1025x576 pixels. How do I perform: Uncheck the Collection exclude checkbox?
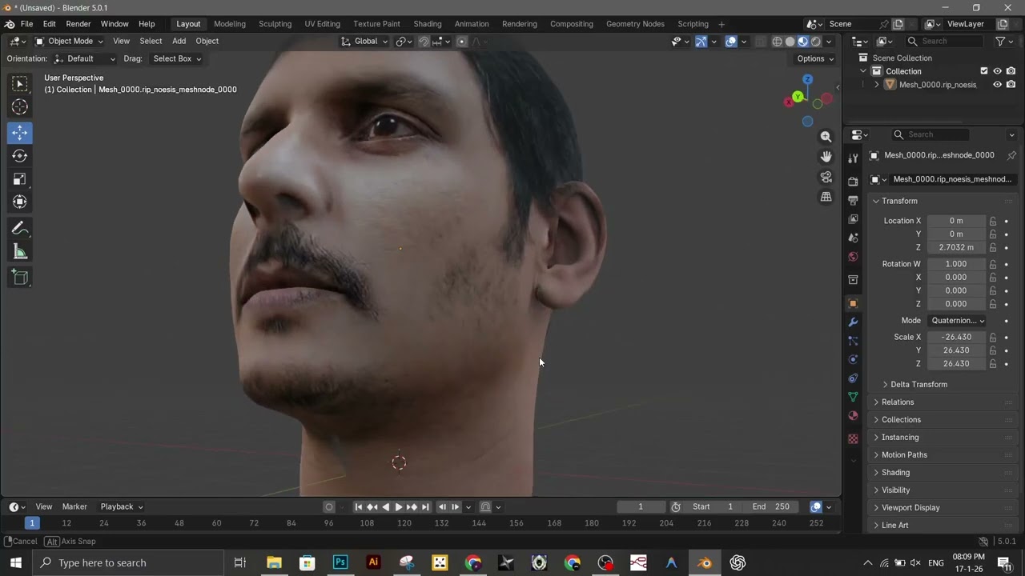984,71
